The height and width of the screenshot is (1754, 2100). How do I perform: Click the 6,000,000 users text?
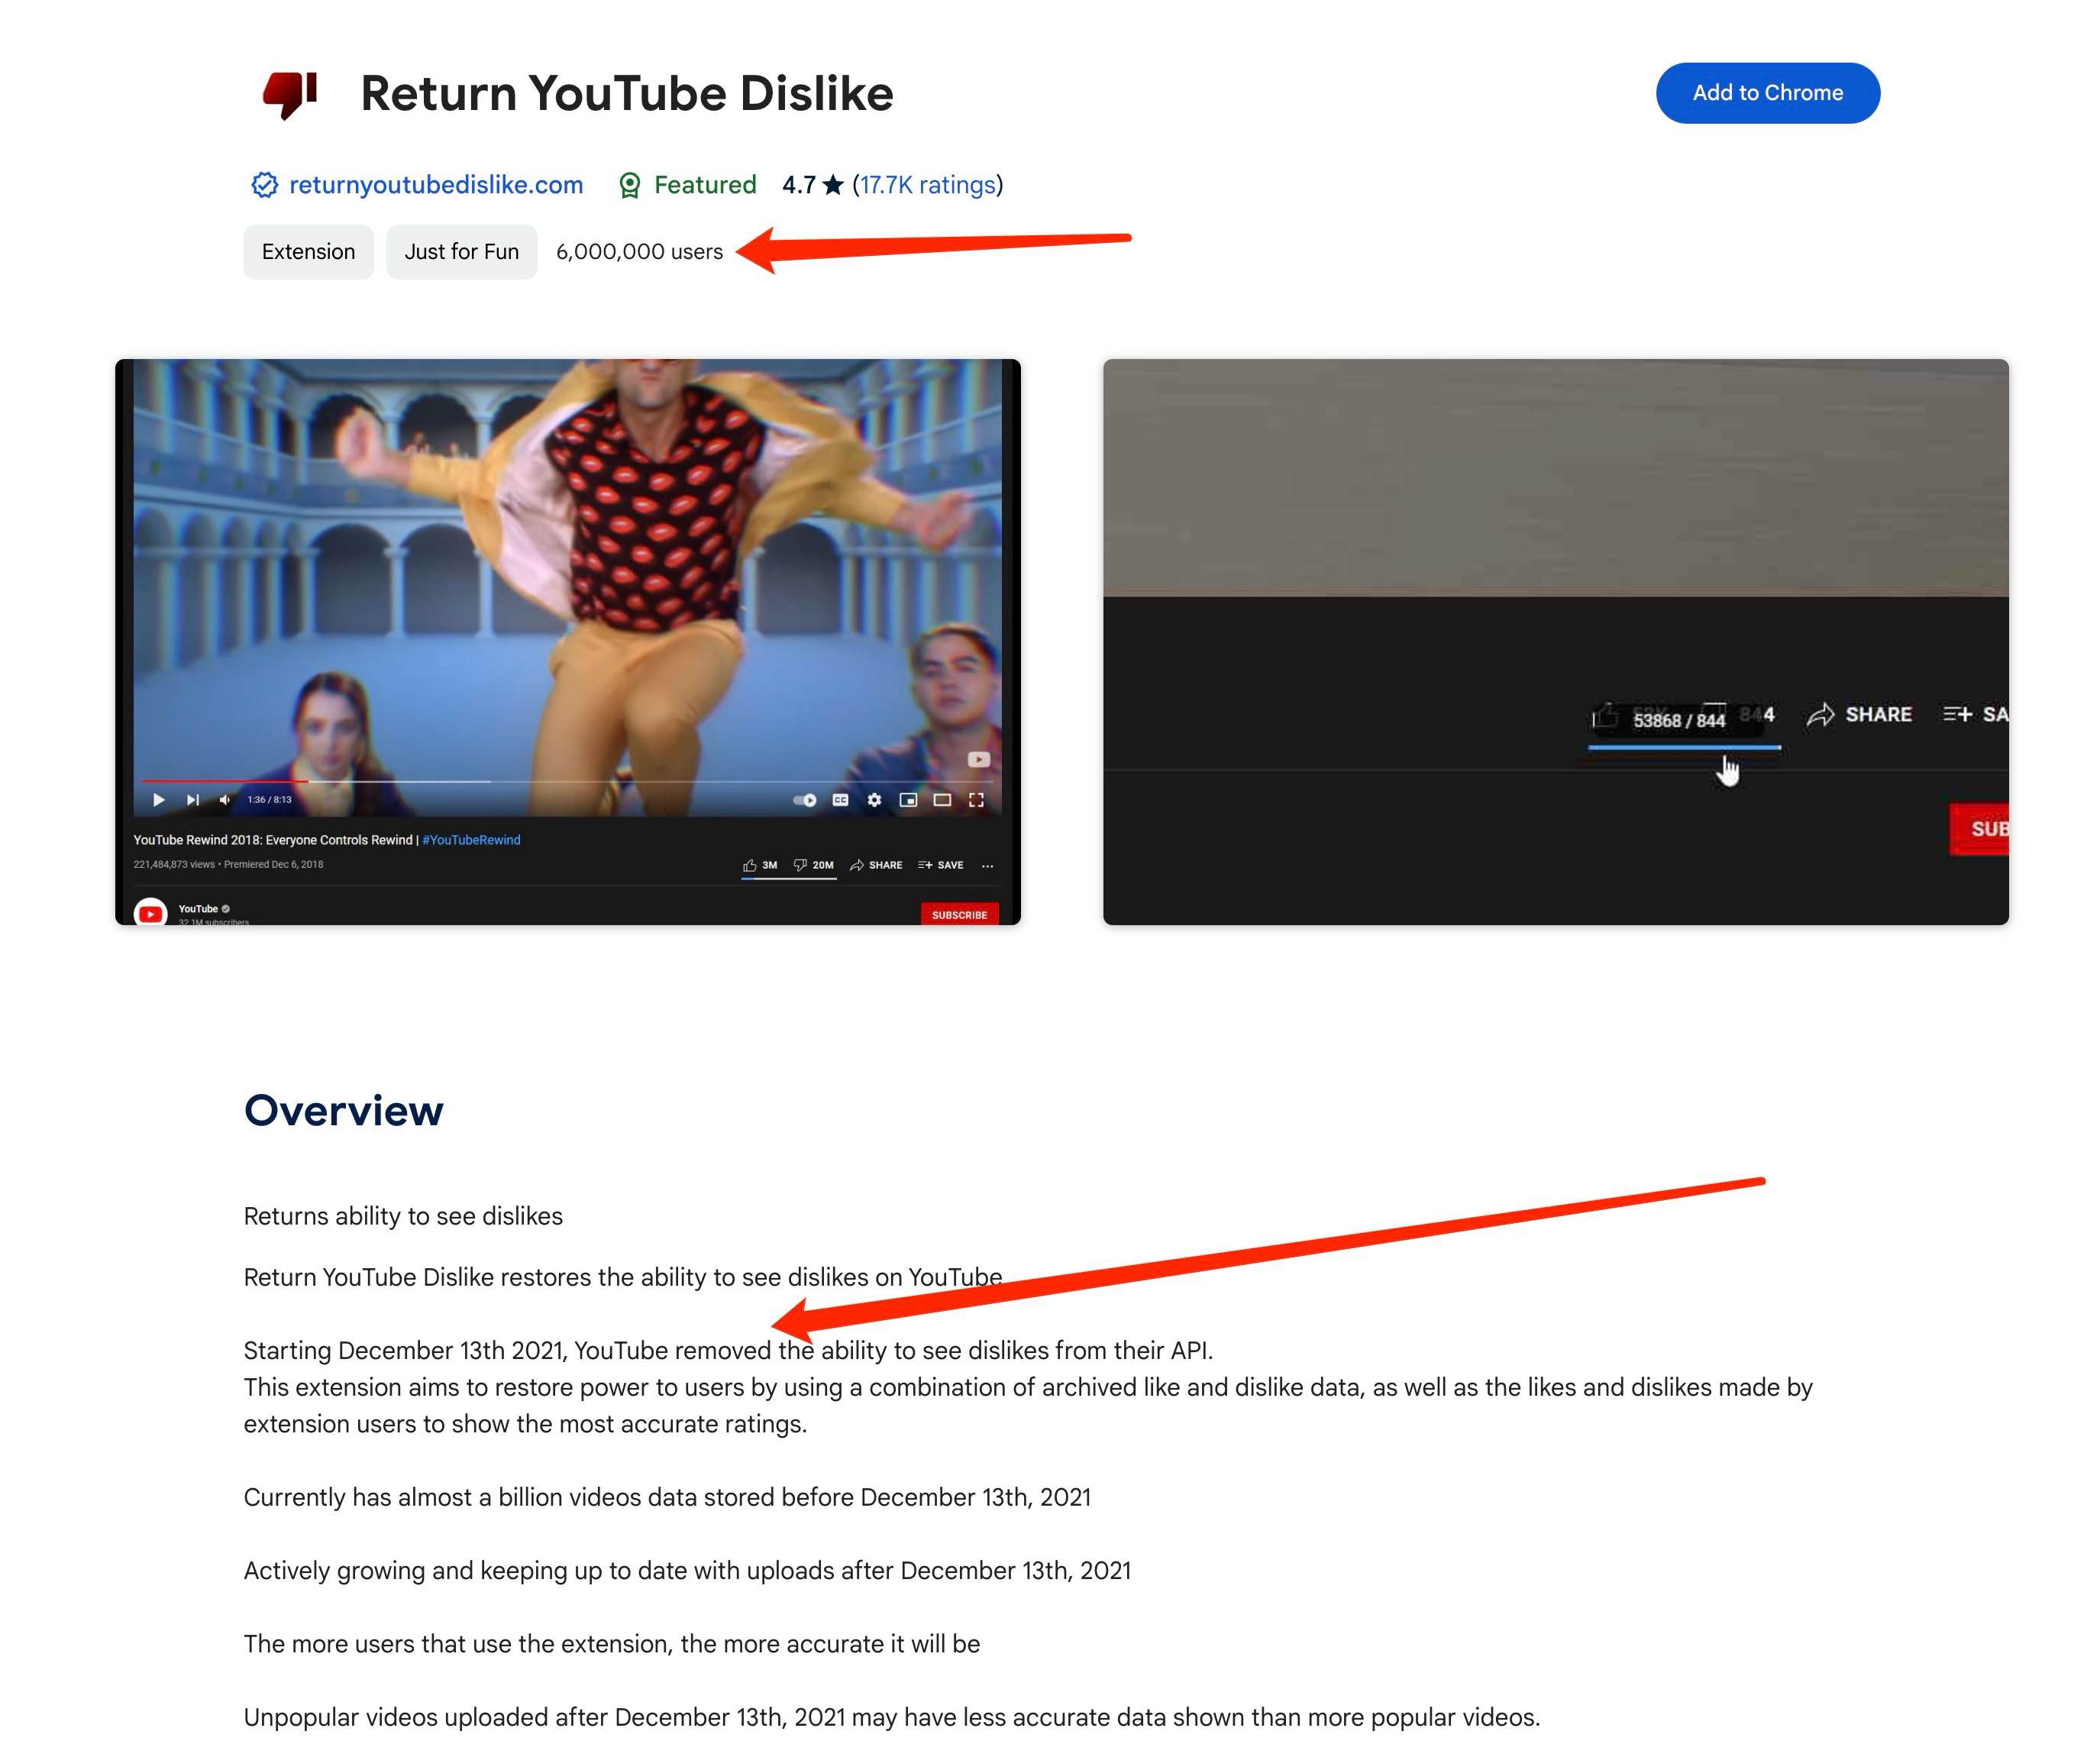[x=639, y=252]
